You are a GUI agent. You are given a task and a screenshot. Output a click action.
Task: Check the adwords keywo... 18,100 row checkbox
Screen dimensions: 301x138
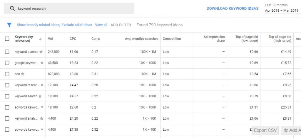pyautogui.click(x=7, y=107)
